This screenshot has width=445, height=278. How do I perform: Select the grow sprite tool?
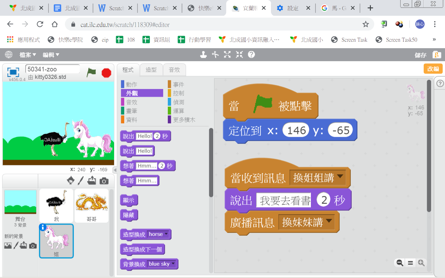coord(227,55)
